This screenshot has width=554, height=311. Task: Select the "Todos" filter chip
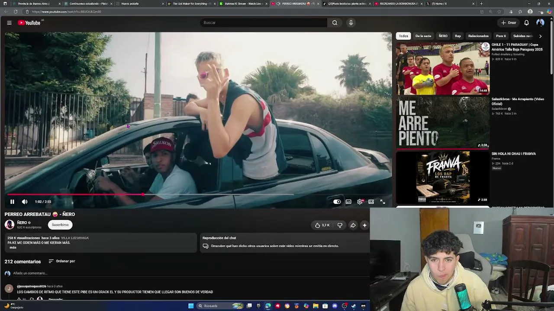(403, 36)
